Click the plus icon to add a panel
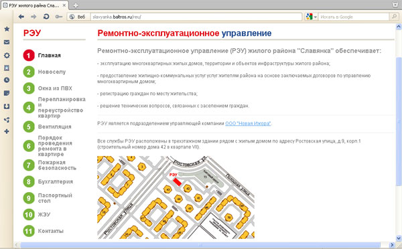The height and width of the screenshot is (249, 402). tap(7, 131)
